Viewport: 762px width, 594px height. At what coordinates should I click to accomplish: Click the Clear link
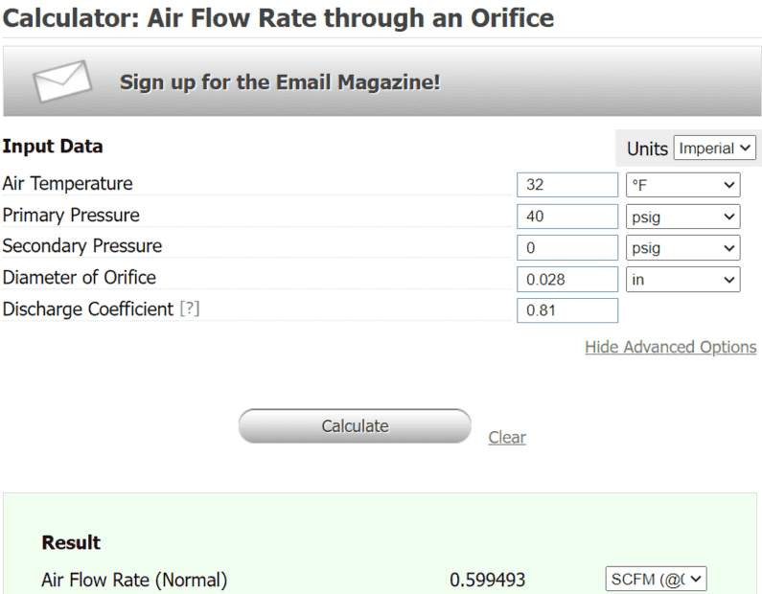pos(507,438)
